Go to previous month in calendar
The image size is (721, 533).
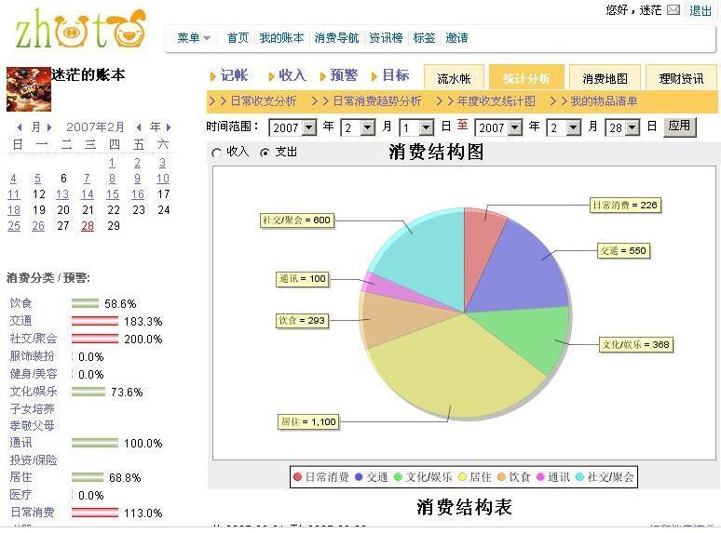pos(20,127)
